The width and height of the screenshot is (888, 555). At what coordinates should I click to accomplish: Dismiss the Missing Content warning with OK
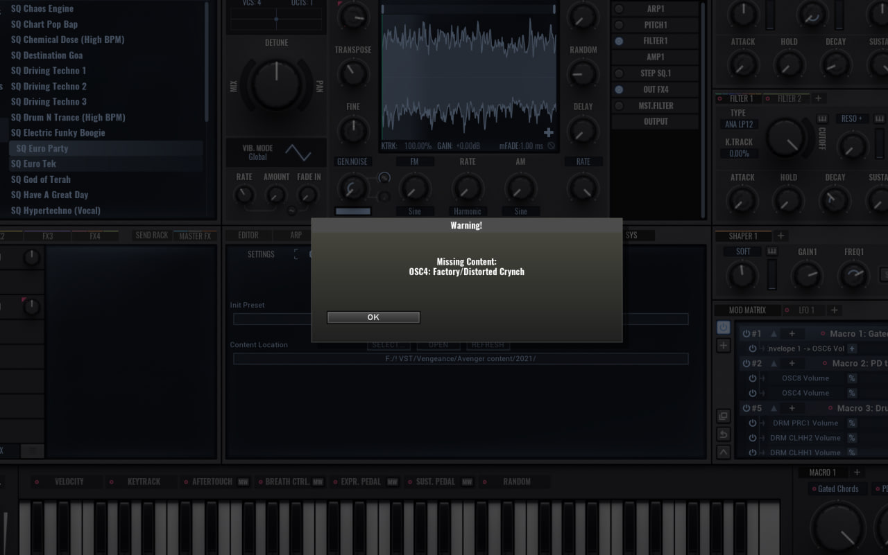click(x=373, y=317)
